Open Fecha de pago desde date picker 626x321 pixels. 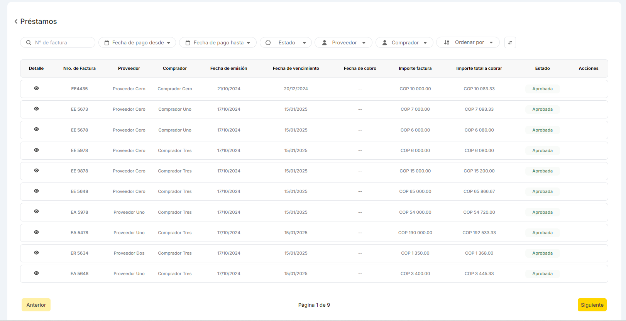pos(137,42)
